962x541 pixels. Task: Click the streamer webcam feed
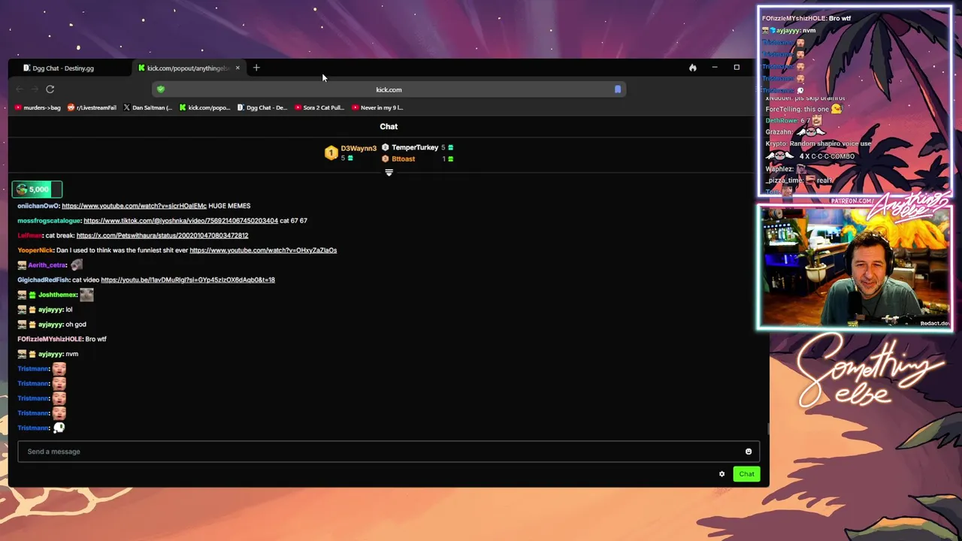click(x=855, y=267)
